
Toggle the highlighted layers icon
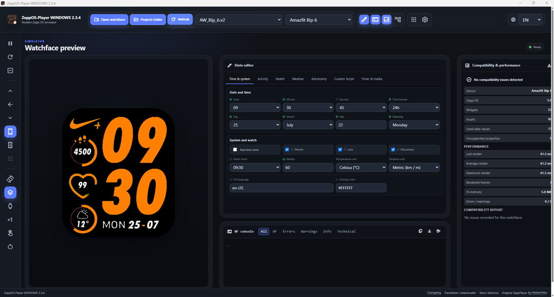click(x=10, y=193)
